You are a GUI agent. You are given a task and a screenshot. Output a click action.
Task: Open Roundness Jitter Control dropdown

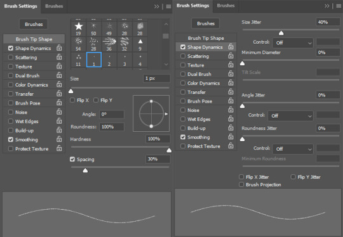[x=293, y=149]
